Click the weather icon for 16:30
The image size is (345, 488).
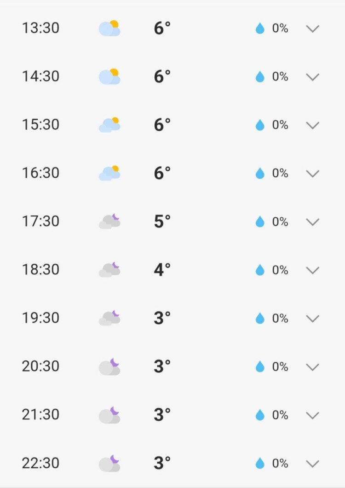[109, 173]
